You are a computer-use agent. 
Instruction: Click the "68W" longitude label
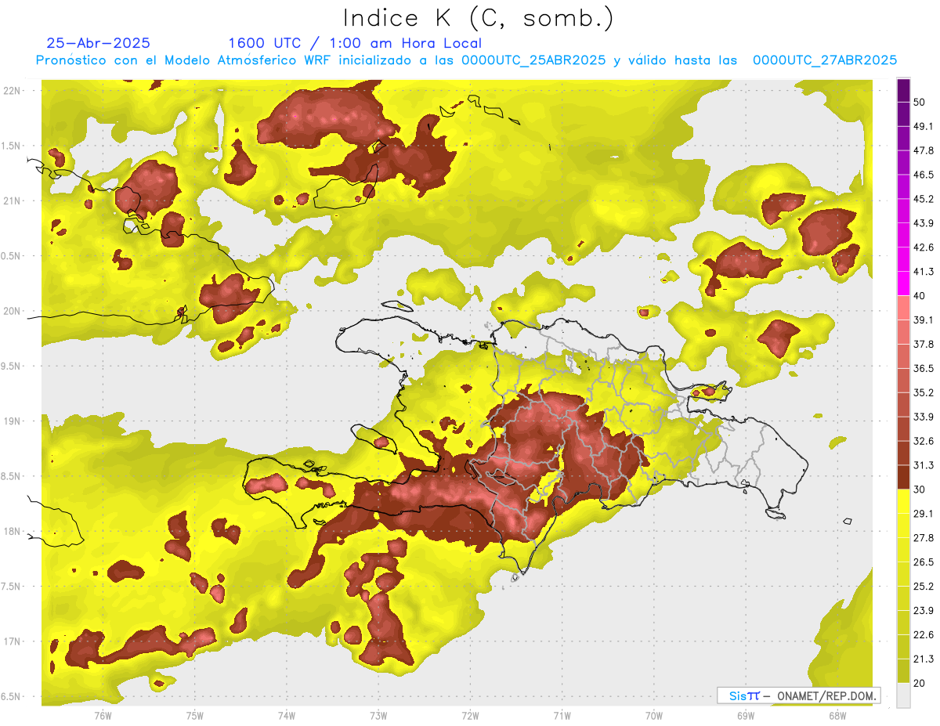(x=837, y=716)
